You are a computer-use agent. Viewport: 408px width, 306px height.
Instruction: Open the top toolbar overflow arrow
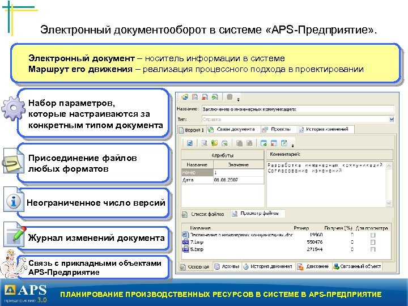point(238,99)
